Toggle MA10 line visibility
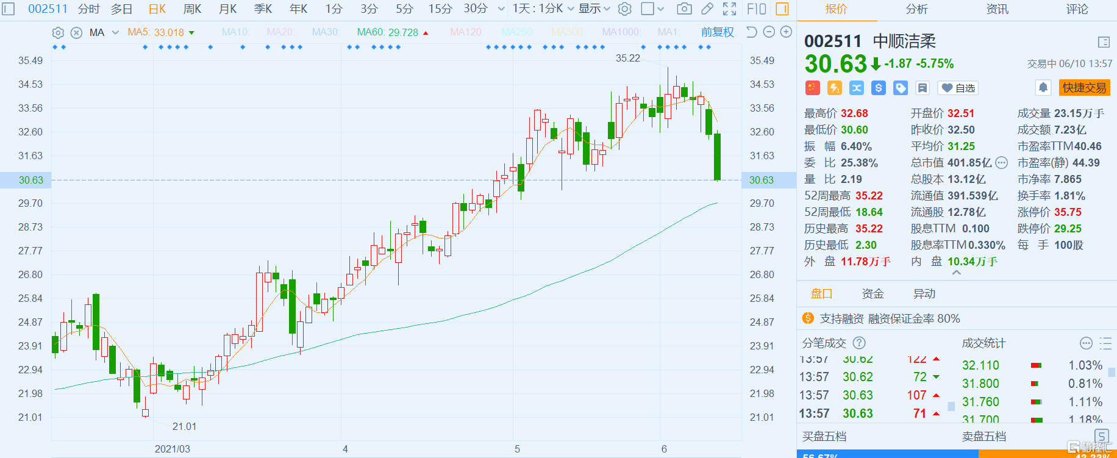Viewport: 1117px width, 458px height. (x=235, y=32)
